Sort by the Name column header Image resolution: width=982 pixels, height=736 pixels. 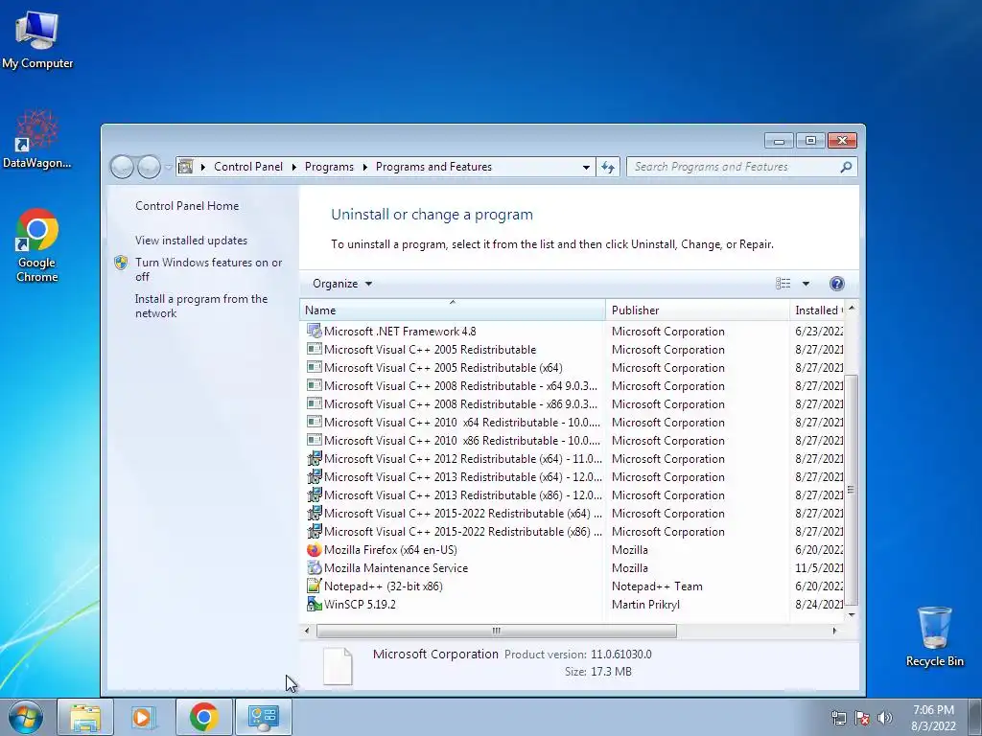(453, 310)
